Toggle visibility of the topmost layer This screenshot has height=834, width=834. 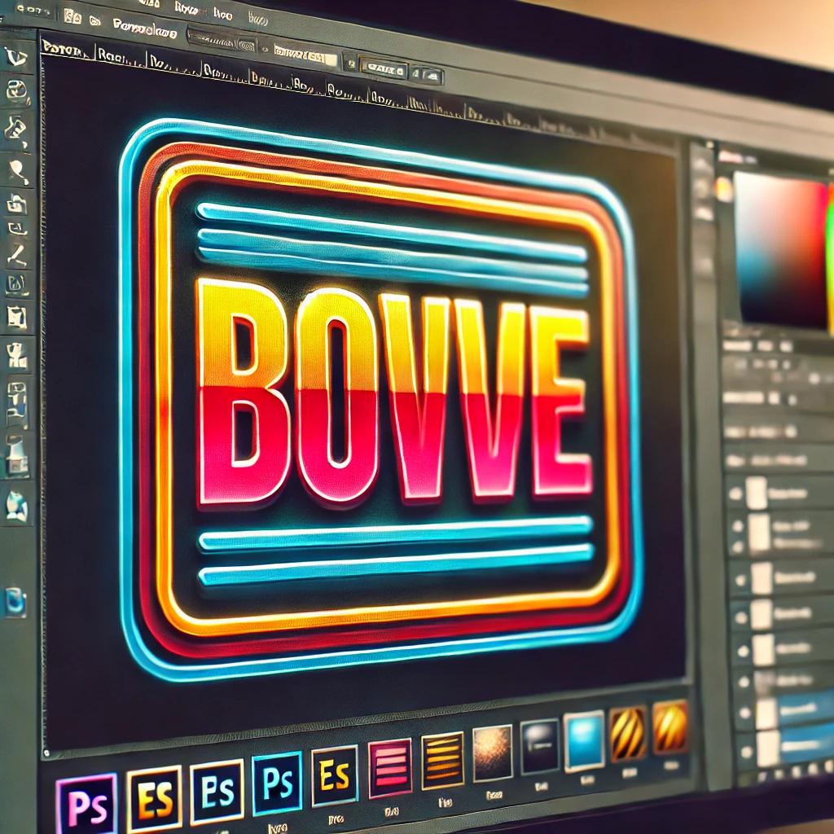(x=735, y=494)
